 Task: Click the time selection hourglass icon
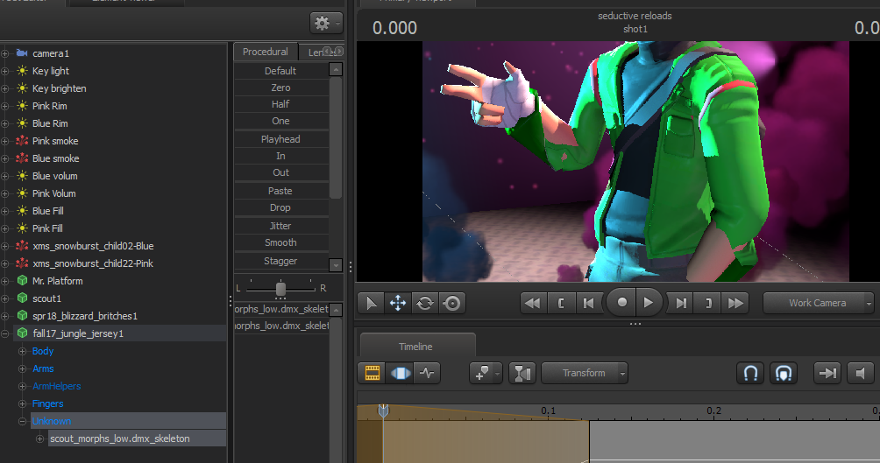522,373
